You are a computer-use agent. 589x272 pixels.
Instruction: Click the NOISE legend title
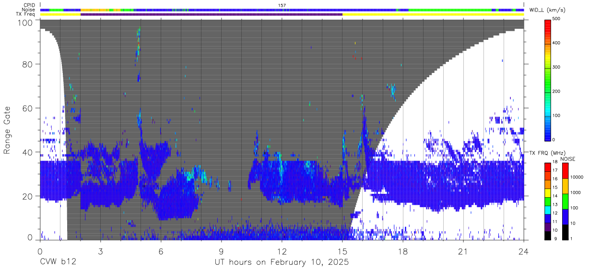(x=568, y=159)
